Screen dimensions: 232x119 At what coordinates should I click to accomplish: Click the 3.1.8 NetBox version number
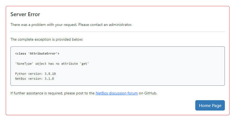(49, 79)
